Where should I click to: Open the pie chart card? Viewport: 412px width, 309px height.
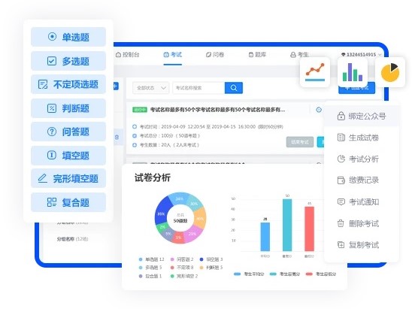(390, 72)
